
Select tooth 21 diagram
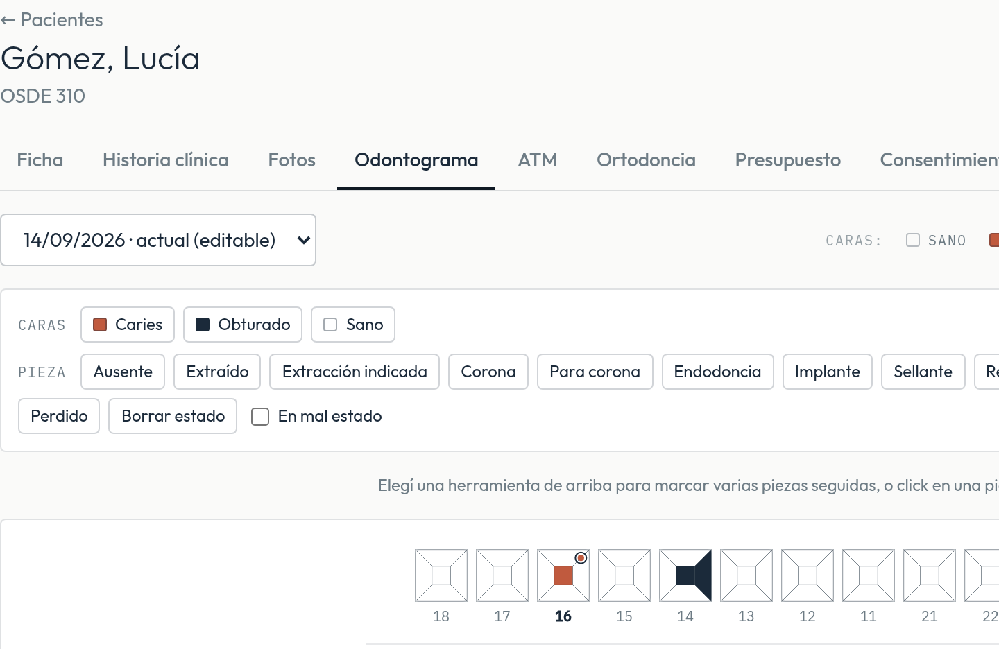[x=930, y=576]
